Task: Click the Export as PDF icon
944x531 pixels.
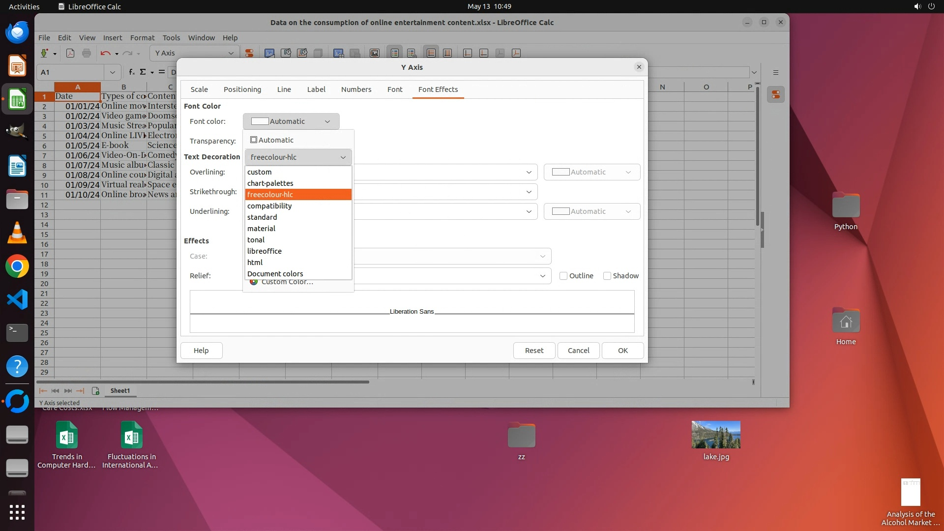Action: 70,53
